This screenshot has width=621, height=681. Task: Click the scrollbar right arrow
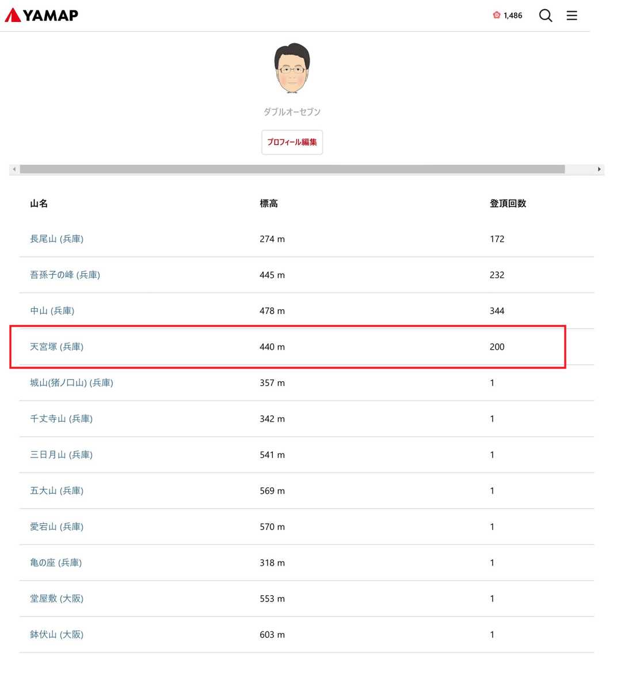[x=599, y=169]
